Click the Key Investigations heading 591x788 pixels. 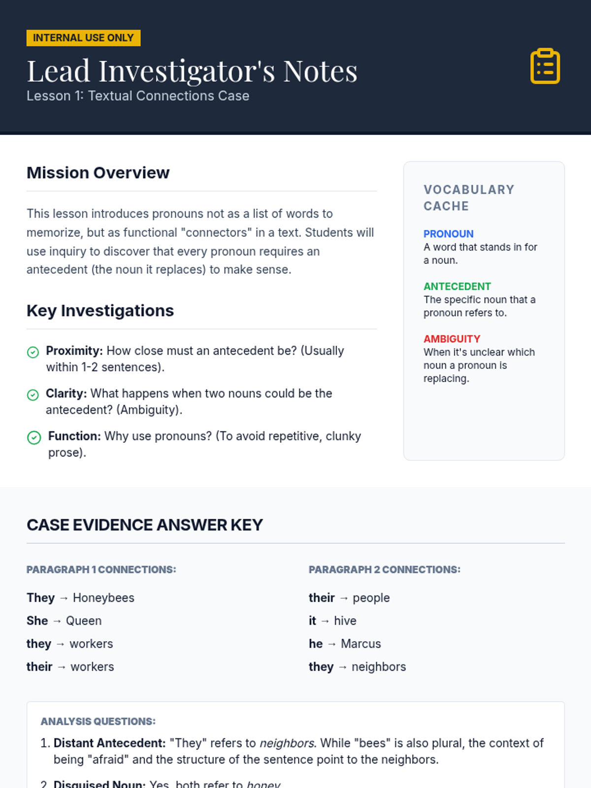click(100, 311)
